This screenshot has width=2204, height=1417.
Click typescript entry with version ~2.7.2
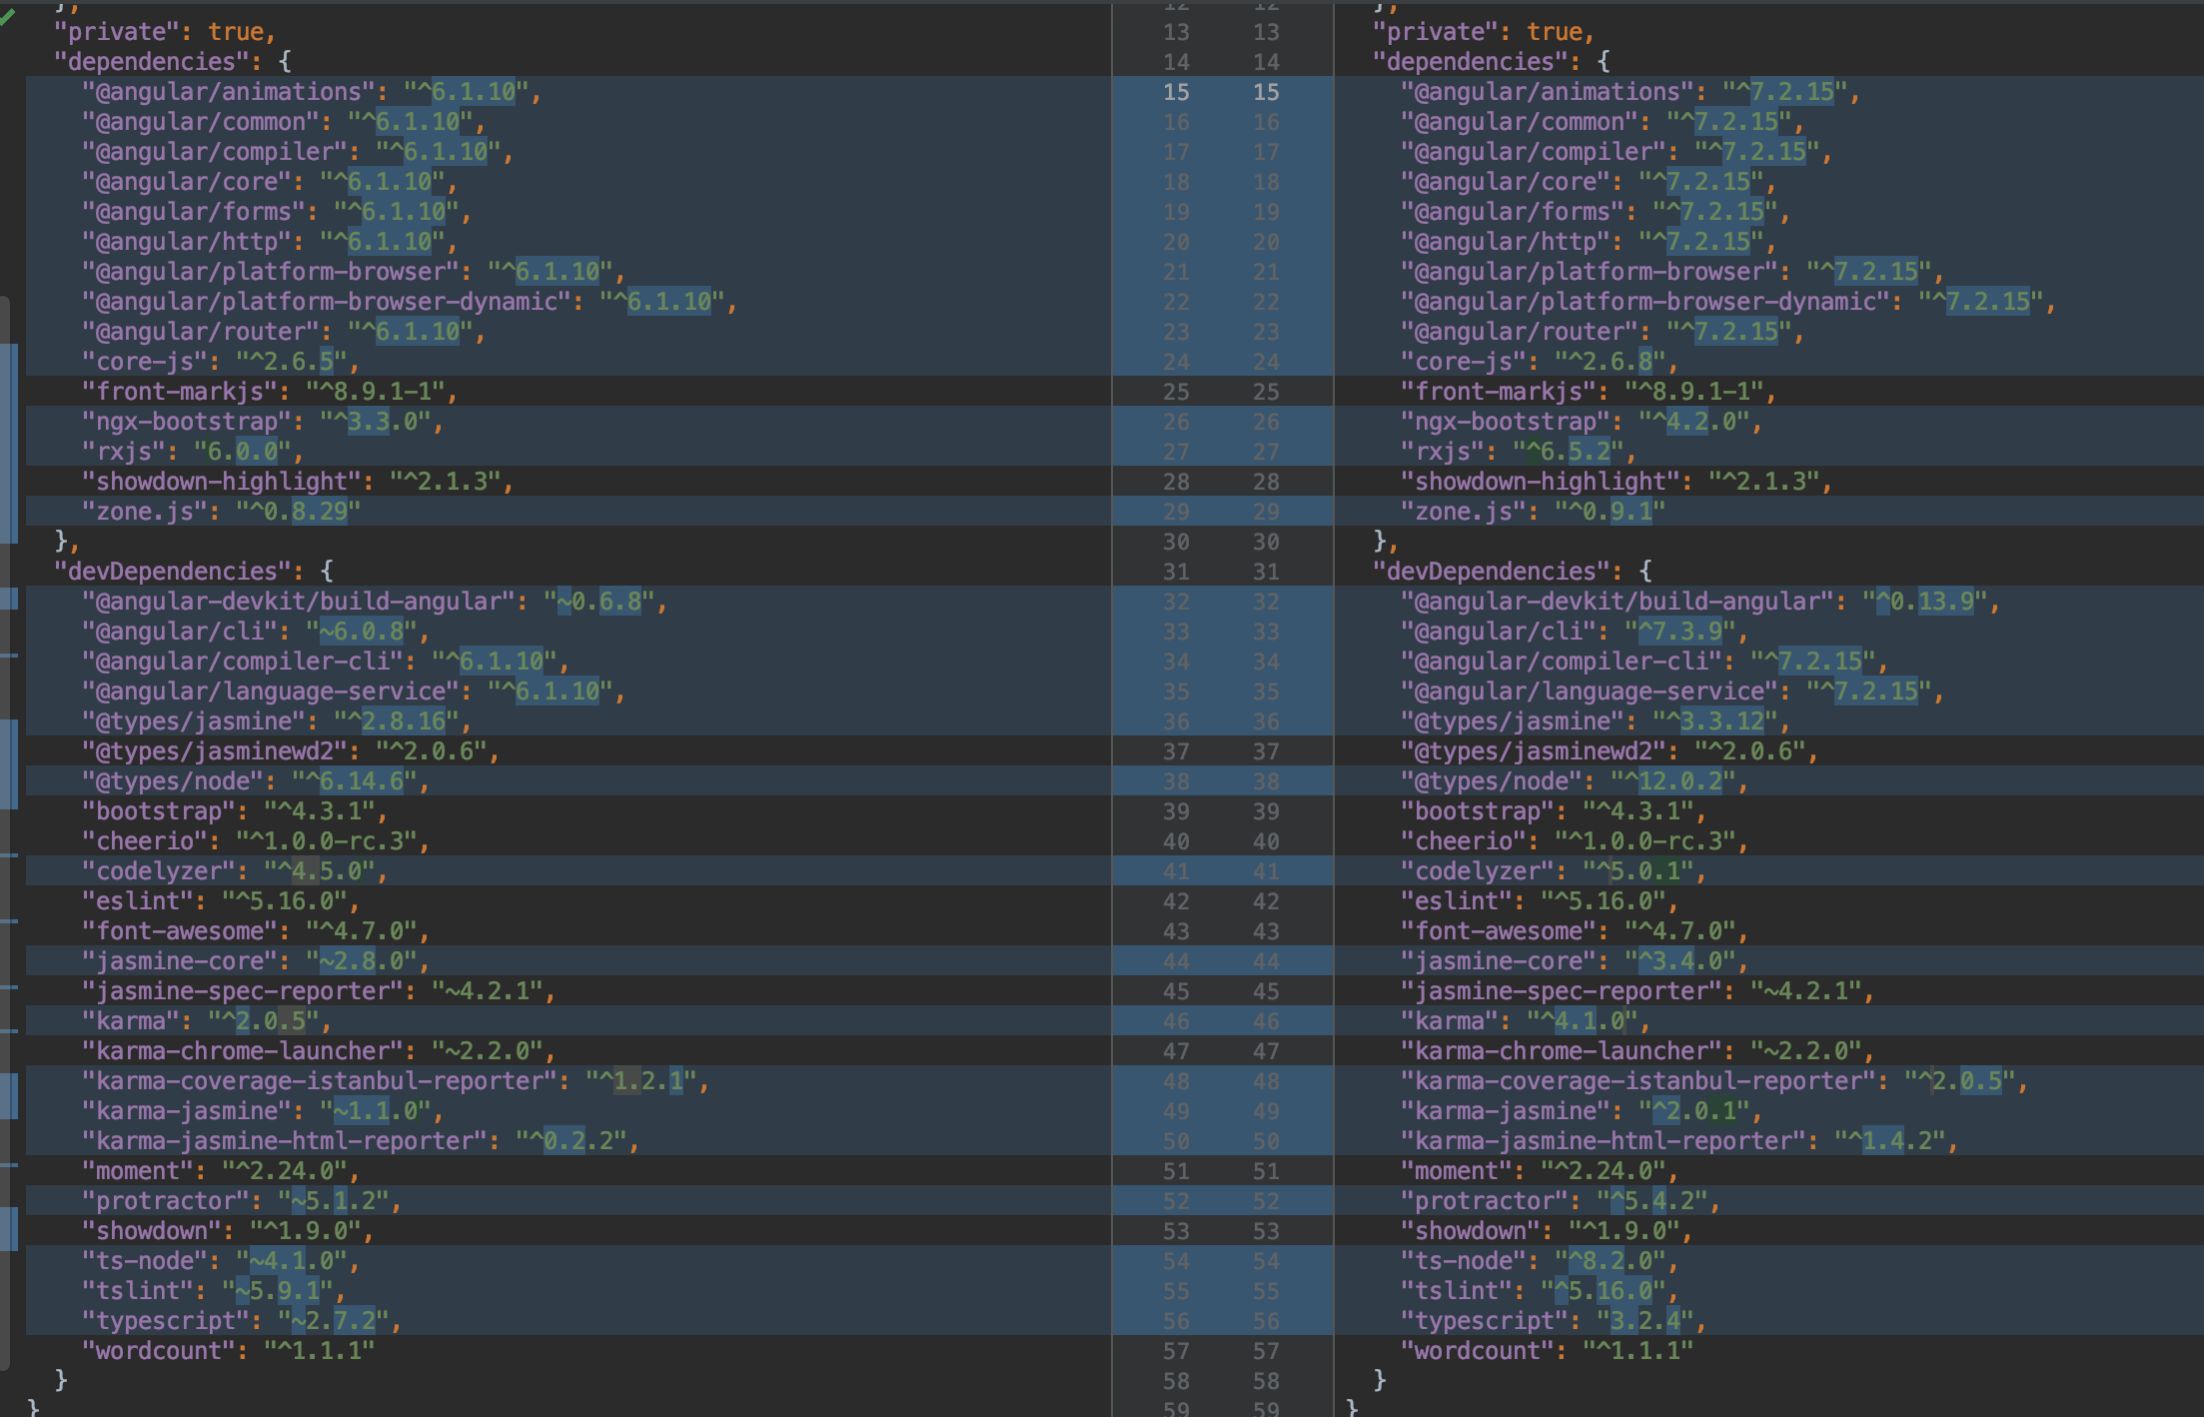(242, 1321)
